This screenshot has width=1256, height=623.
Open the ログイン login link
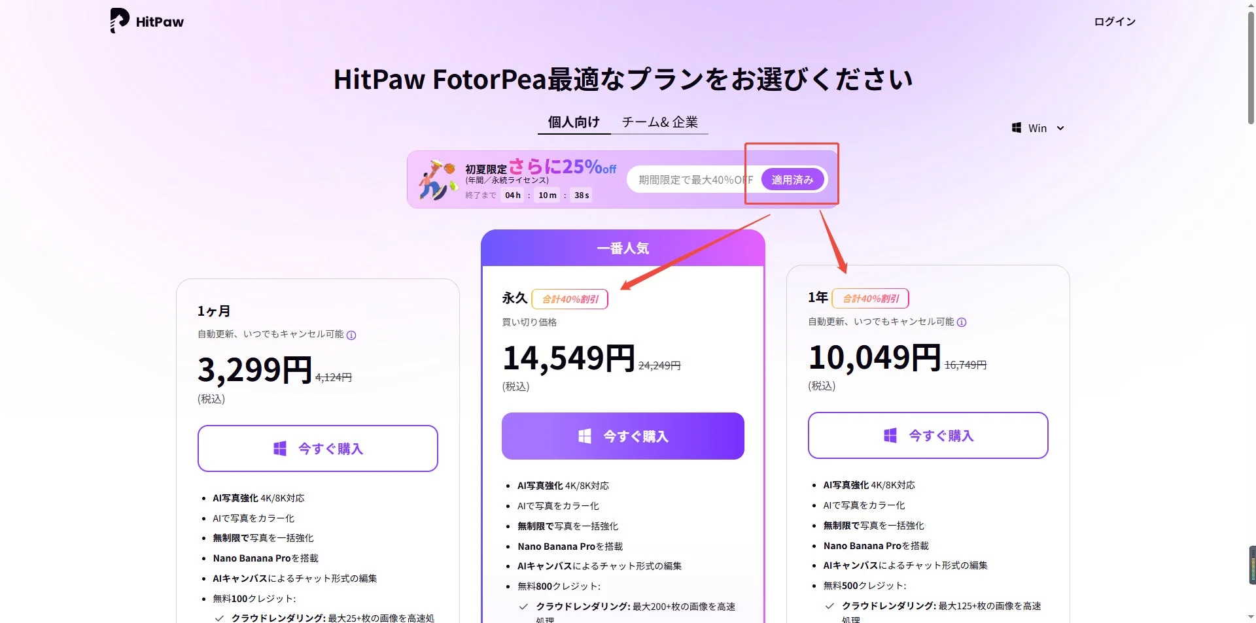[1115, 22]
